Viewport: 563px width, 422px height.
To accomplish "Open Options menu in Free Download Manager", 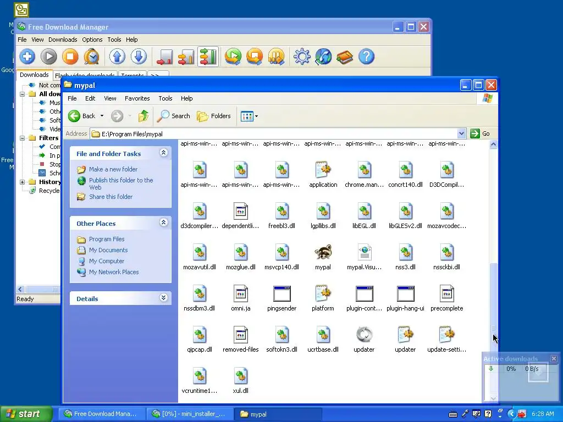I will tap(92, 40).
